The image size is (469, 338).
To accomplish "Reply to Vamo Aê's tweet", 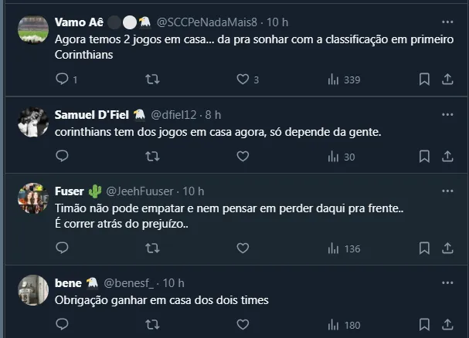I will (63, 79).
